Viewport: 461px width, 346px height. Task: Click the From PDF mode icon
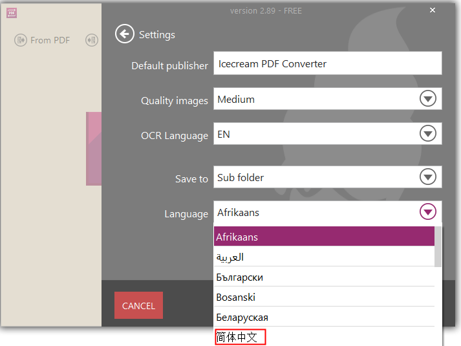21,40
